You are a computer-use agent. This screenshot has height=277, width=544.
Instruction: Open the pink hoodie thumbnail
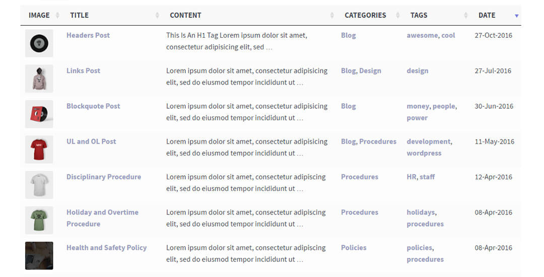39,79
